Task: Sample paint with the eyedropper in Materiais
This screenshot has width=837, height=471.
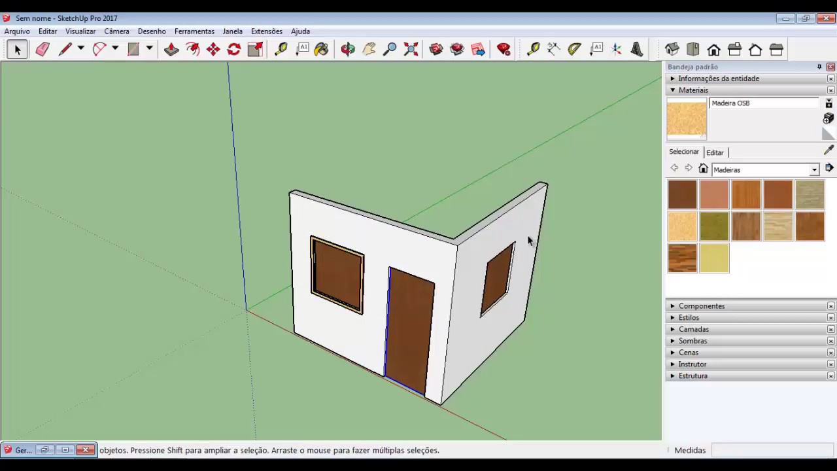Action: (x=828, y=150)
